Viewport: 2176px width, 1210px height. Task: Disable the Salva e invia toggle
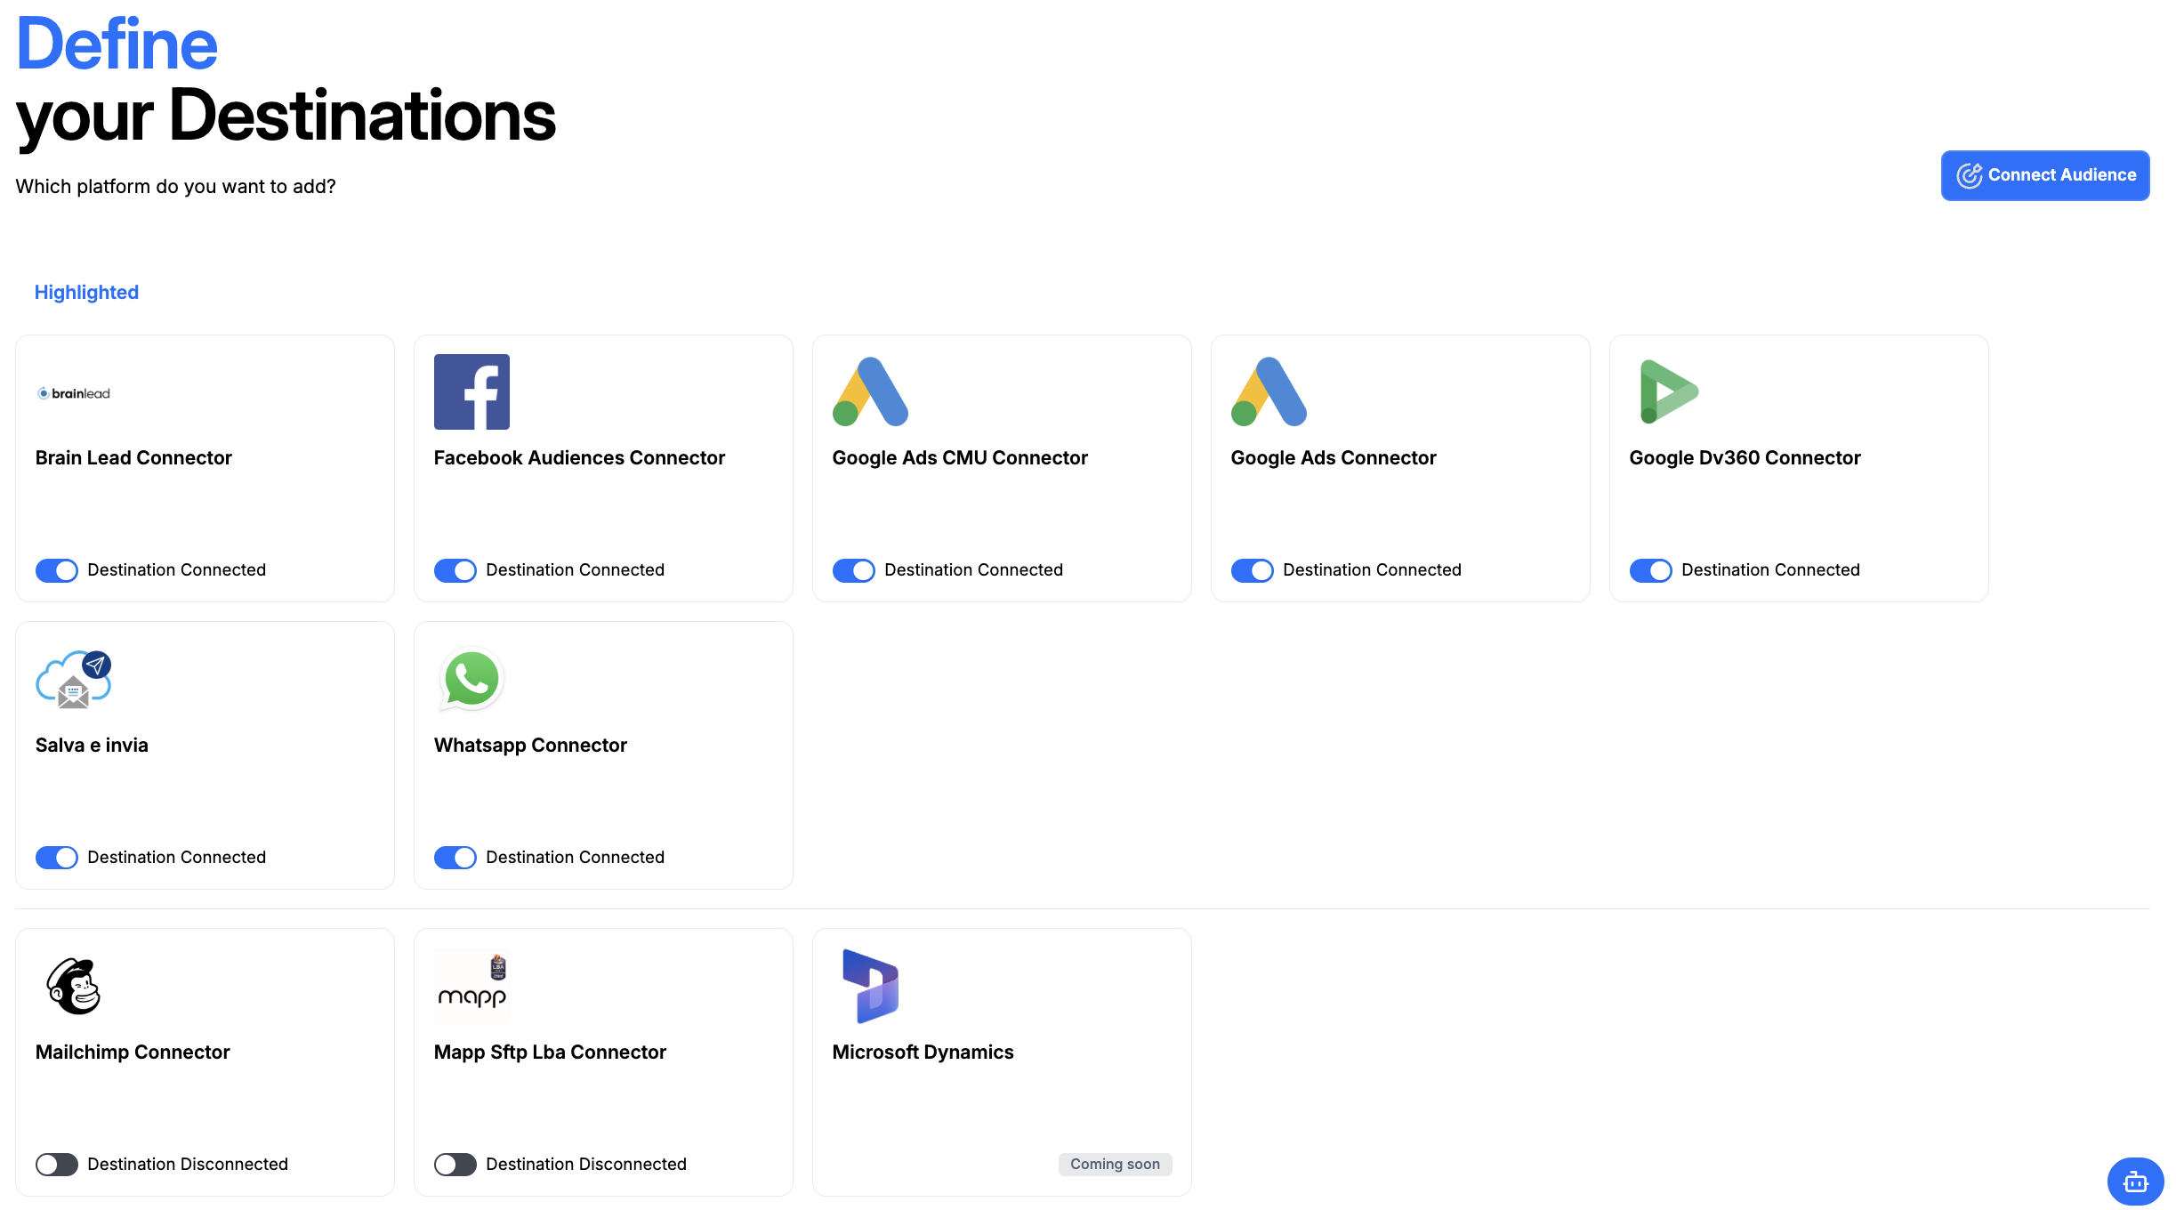pos(57,858)
